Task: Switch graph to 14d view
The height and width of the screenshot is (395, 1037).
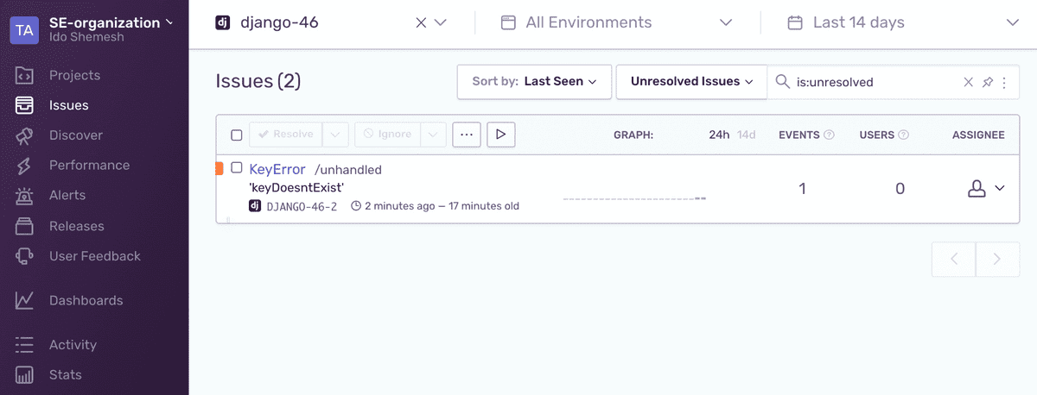Action: 747,135
